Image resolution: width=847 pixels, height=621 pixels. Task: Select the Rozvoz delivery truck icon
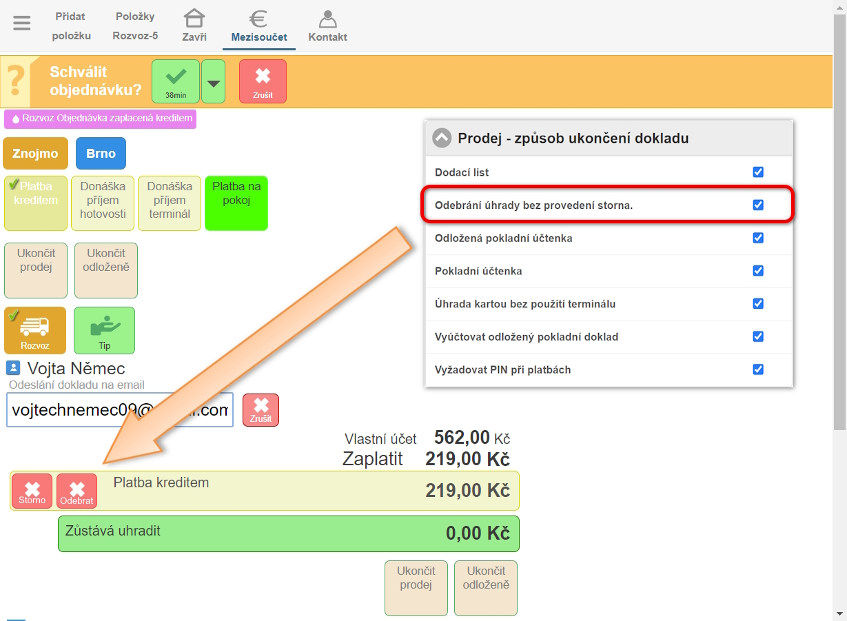[35, 330]
